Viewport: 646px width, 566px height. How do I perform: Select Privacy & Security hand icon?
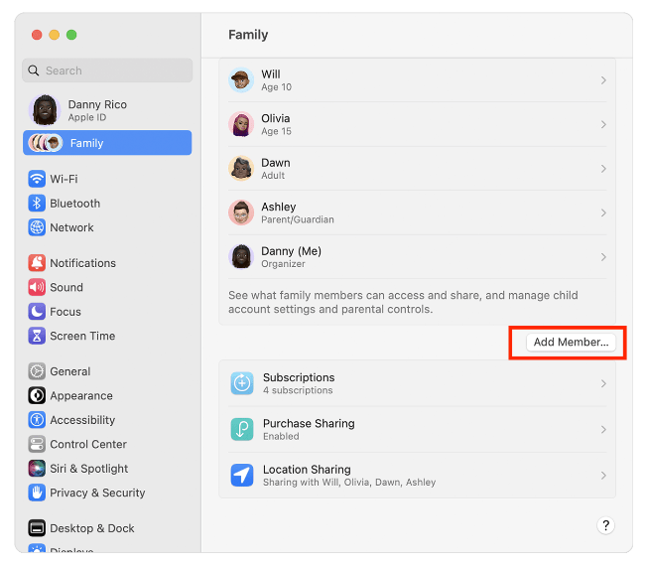(x=37, y=494)
